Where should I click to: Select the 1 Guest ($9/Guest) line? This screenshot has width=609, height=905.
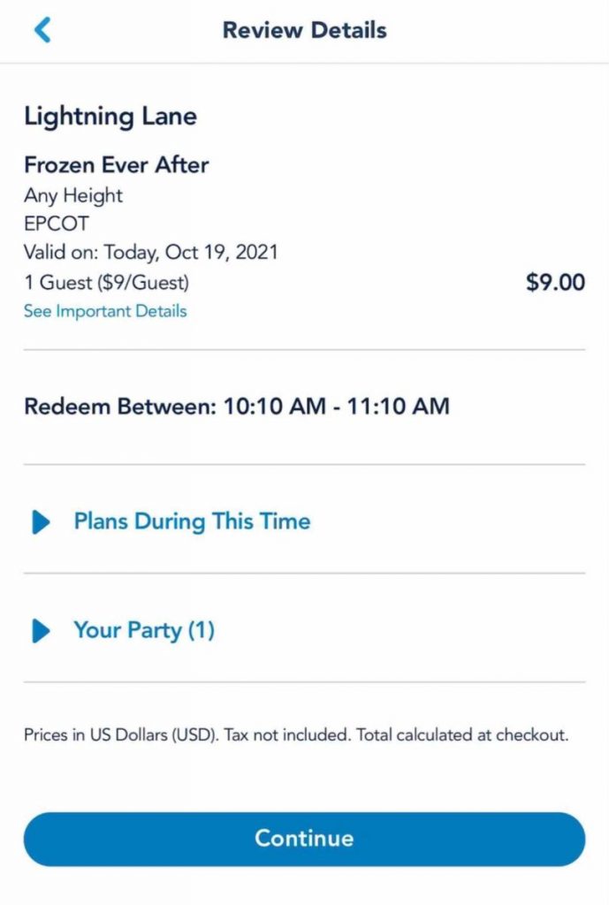106,283
